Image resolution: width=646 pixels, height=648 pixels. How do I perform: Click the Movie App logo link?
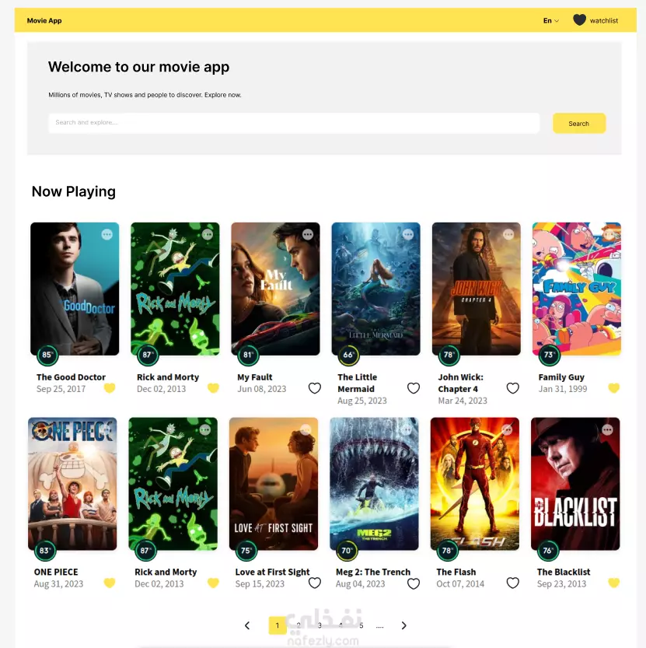[44, 21]
